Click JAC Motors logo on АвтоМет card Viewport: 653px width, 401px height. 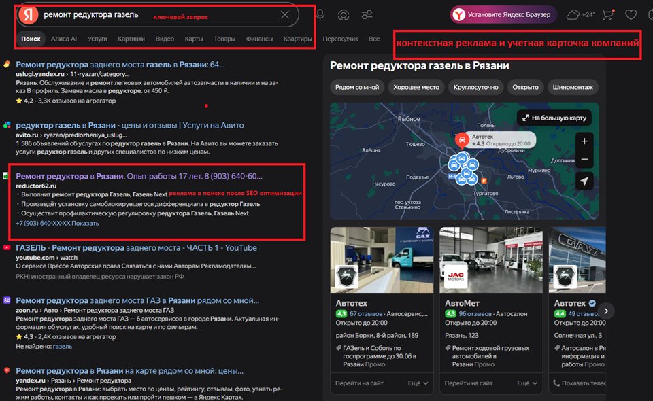(x=456, y=276)
